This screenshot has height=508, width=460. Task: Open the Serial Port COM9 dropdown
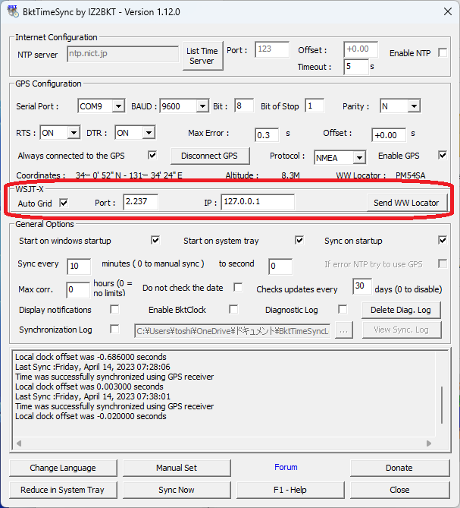pos(119,106)
